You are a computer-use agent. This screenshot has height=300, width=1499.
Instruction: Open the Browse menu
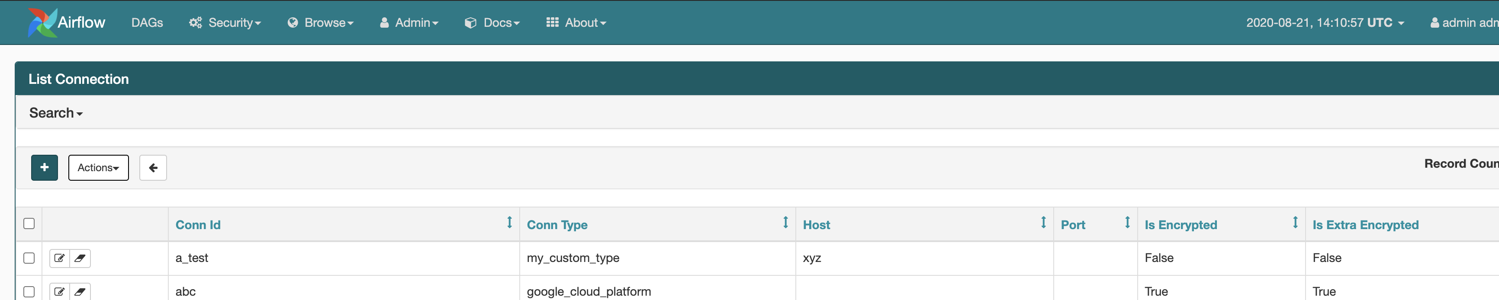[x=321, y=22]
